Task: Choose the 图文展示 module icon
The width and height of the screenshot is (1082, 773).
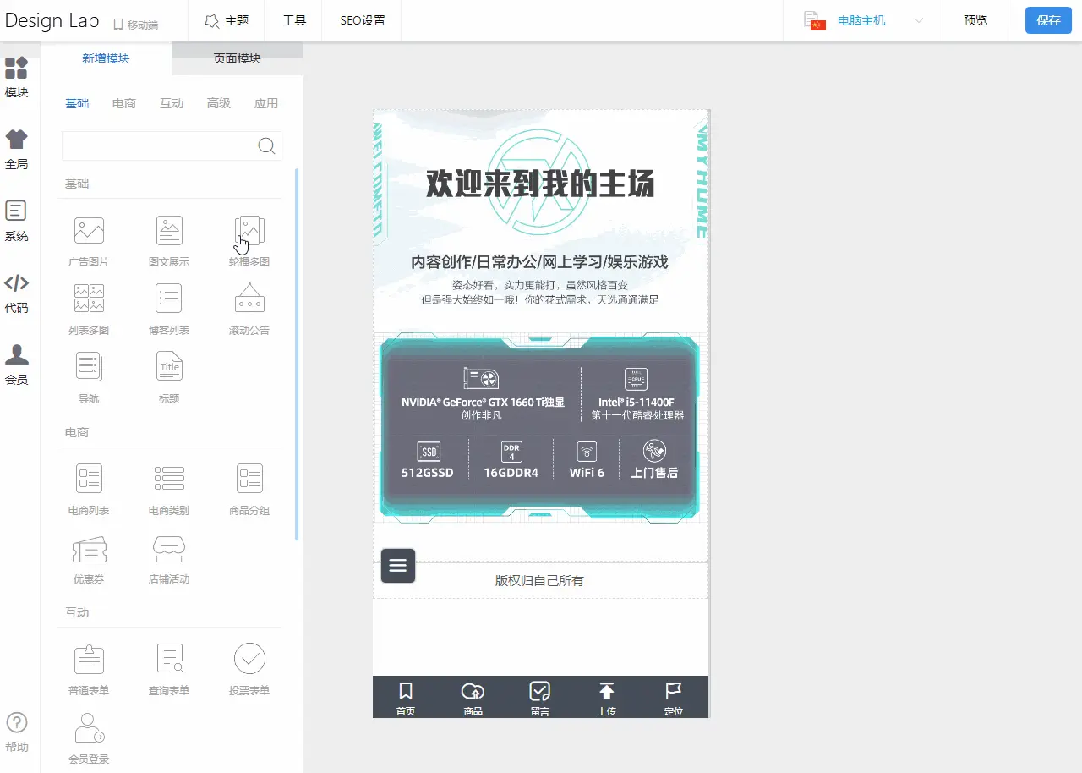Action: click(x=169, y=231)
